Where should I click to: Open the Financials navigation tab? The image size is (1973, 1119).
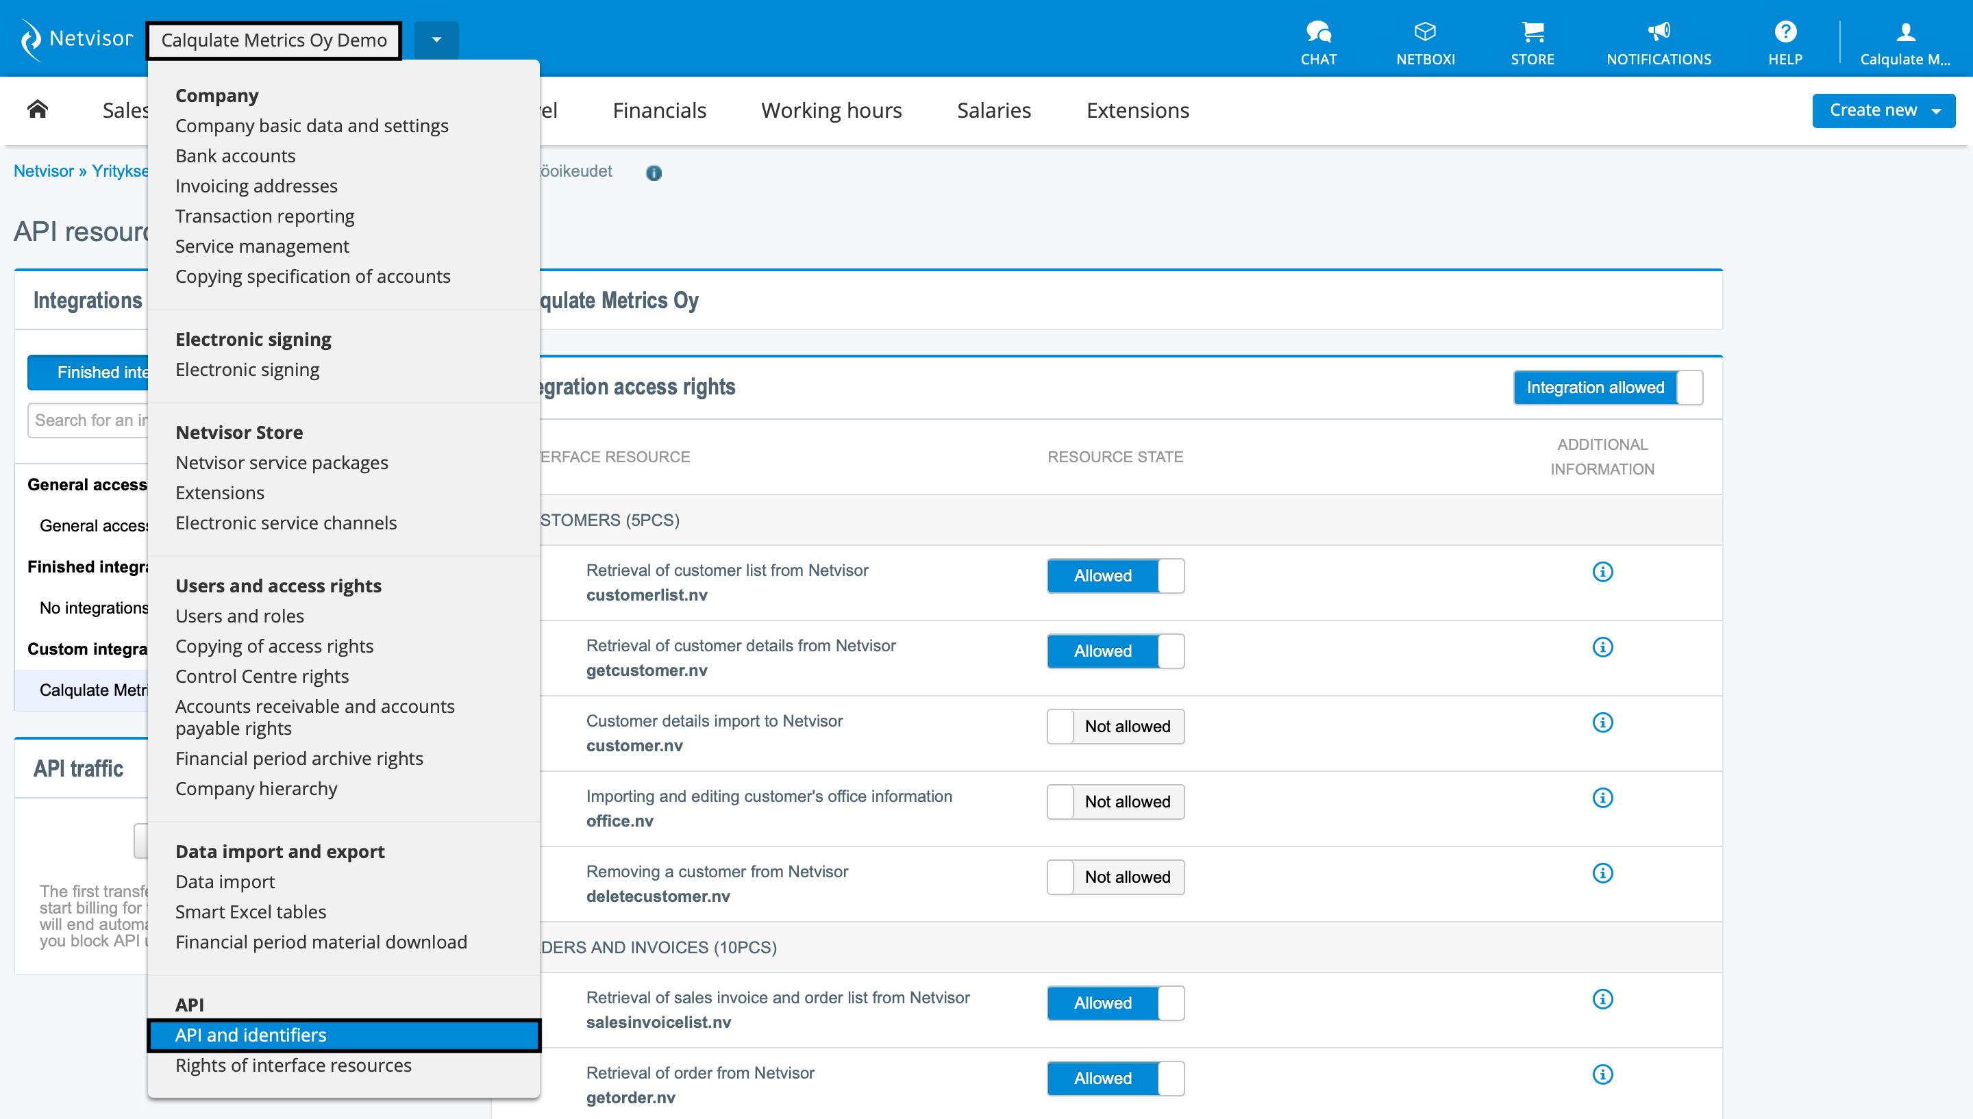click(x=658, y=111)
